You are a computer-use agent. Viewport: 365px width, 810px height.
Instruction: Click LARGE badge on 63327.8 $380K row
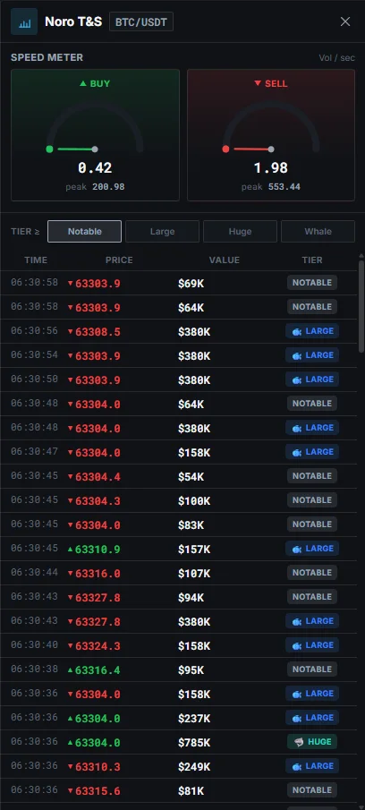312,621
